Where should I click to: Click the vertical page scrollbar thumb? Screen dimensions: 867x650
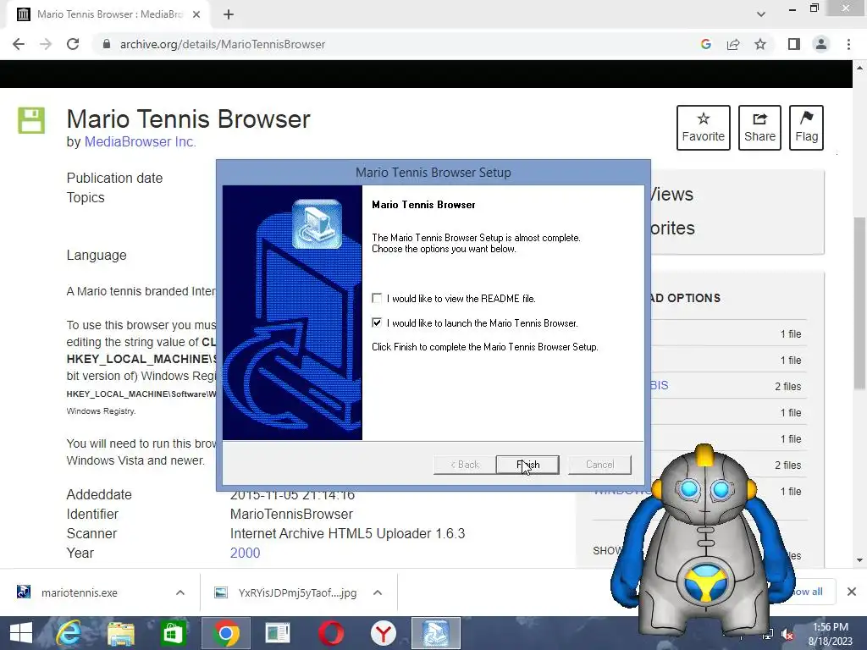(x=859, y=303)
